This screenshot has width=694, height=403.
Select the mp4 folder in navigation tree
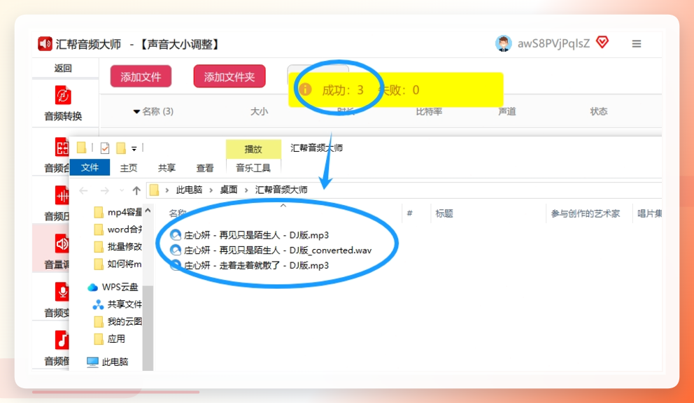[x=118, y=213]
